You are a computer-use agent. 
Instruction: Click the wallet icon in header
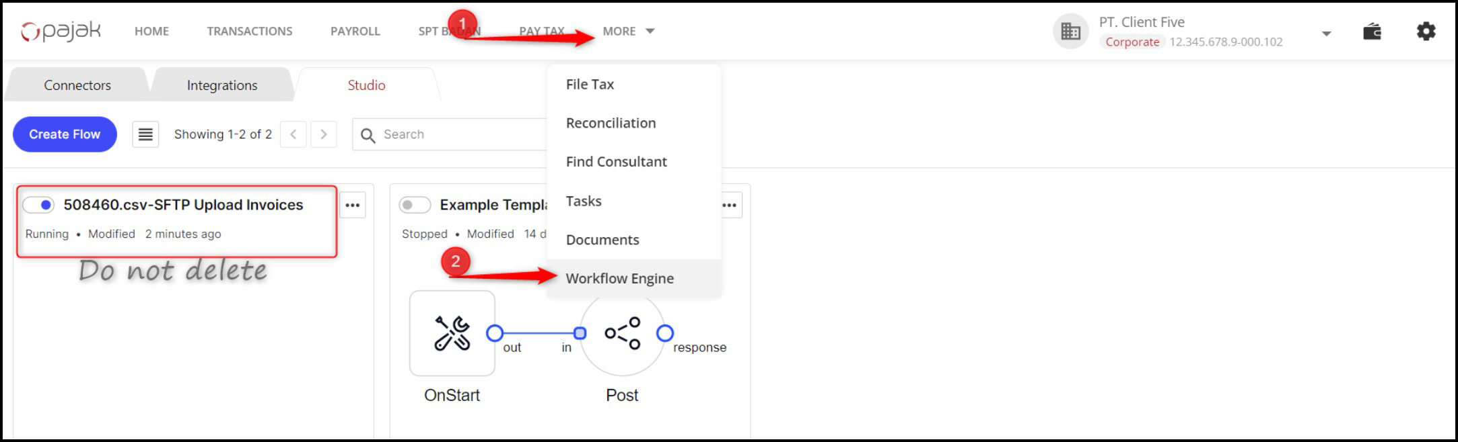coord(1372,32)
